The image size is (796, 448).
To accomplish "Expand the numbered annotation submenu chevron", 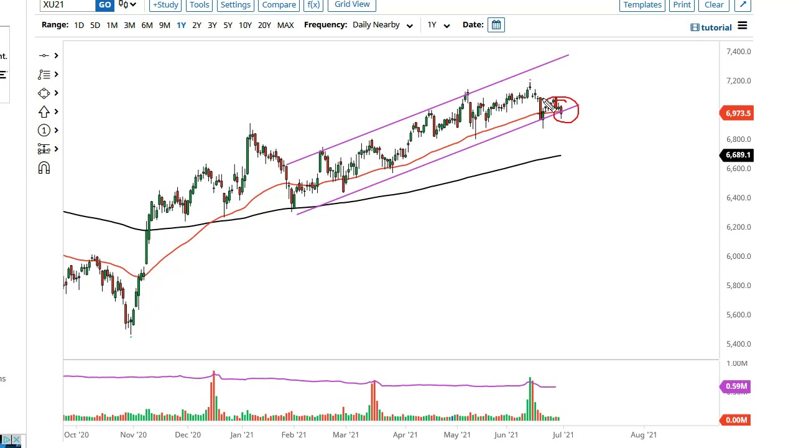I will 56,130.
